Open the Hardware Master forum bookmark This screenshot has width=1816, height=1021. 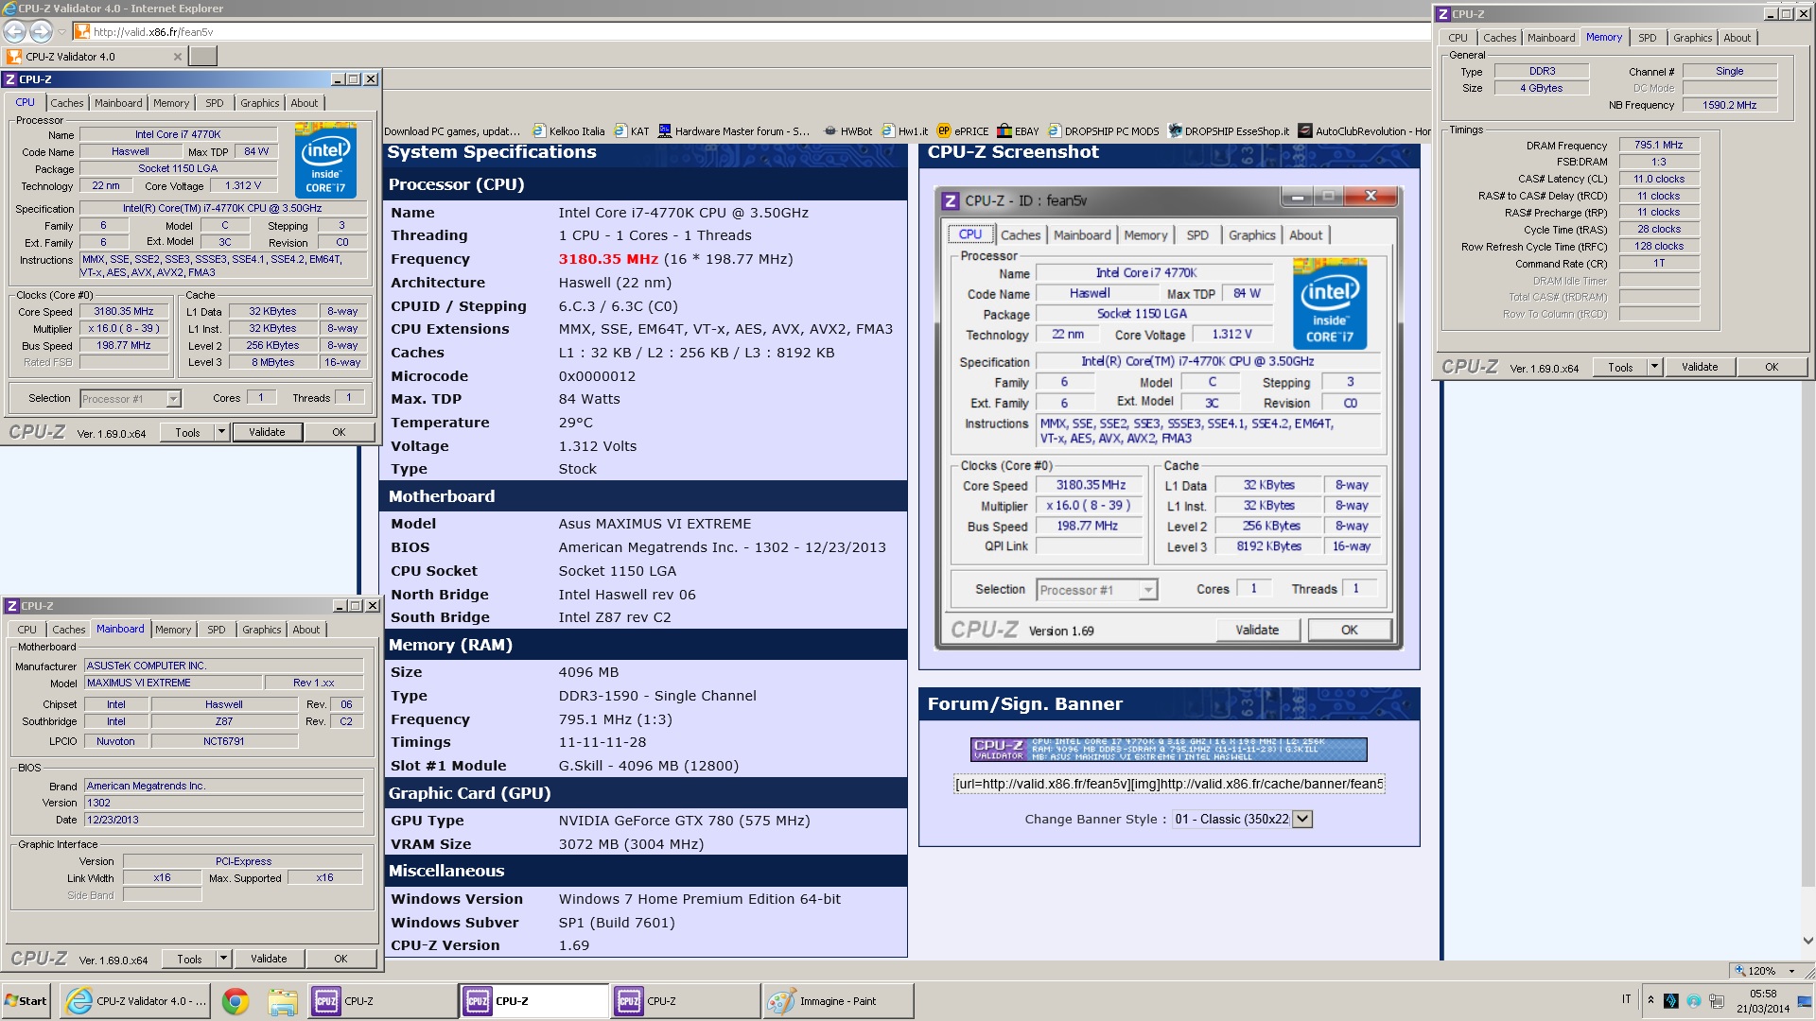[734, 131]
